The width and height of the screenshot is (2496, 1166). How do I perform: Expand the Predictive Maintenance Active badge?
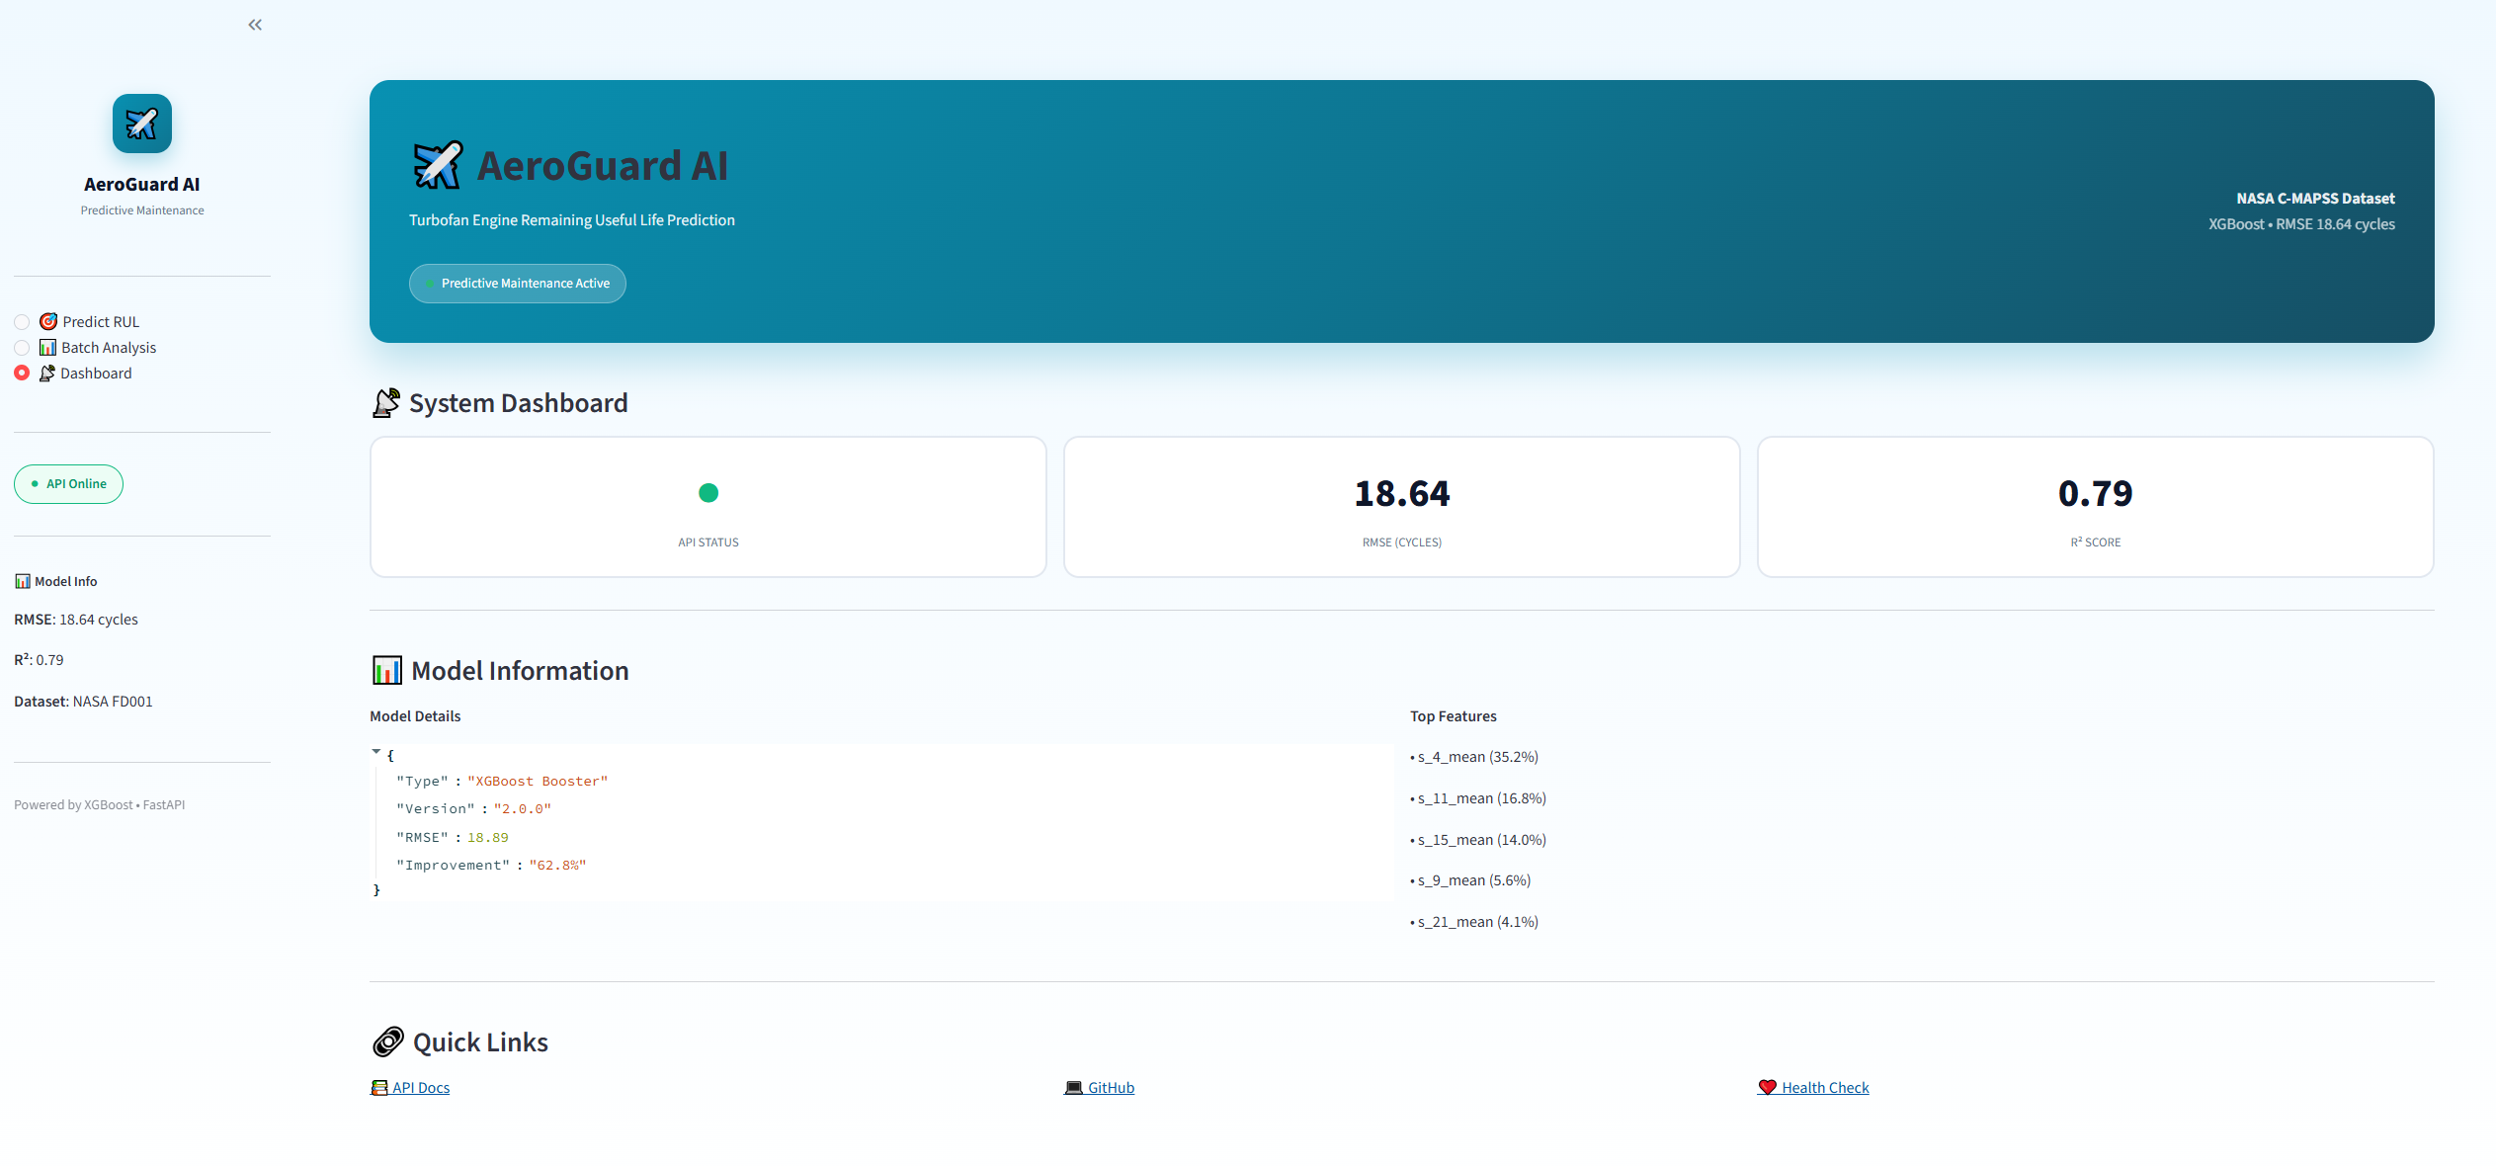click(517, 283)
